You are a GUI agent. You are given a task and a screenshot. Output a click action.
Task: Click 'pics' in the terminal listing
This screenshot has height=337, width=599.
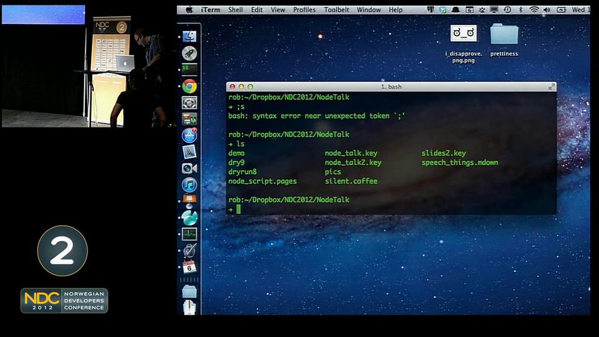[333, 172]
